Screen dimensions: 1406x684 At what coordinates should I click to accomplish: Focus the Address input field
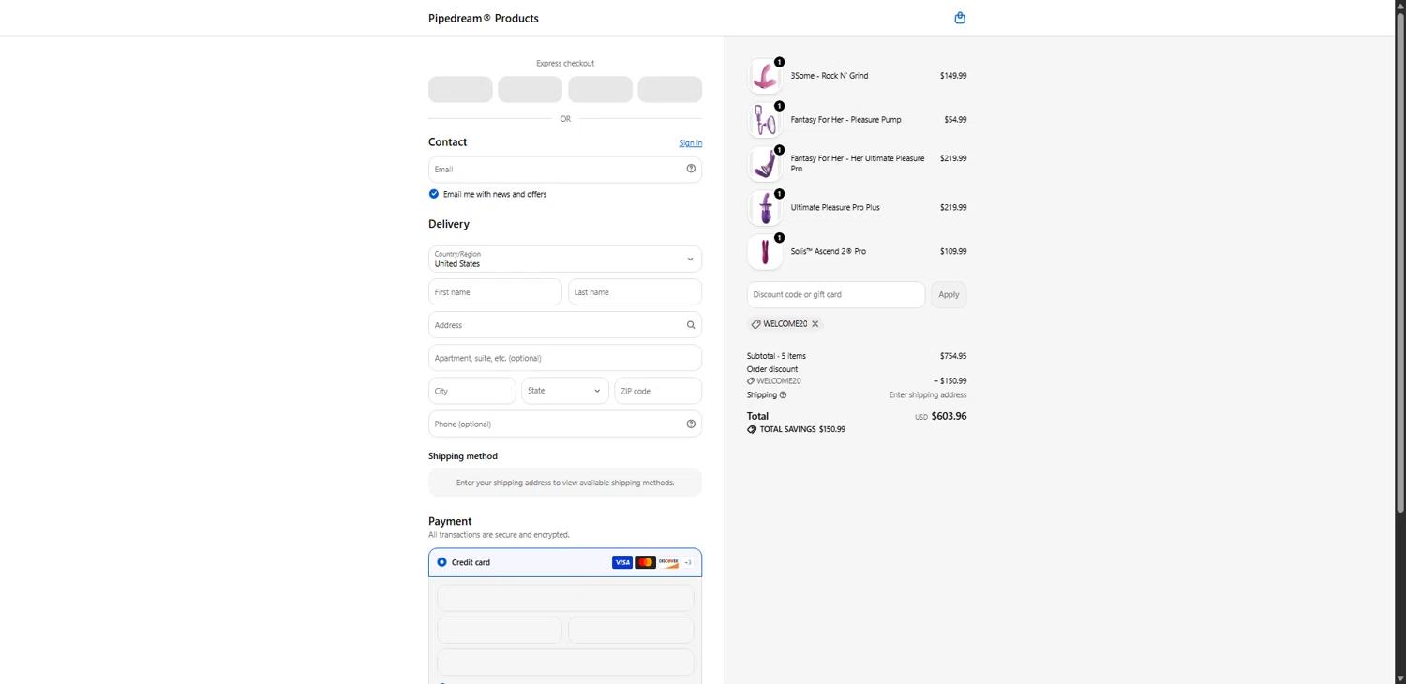point(565,325)
